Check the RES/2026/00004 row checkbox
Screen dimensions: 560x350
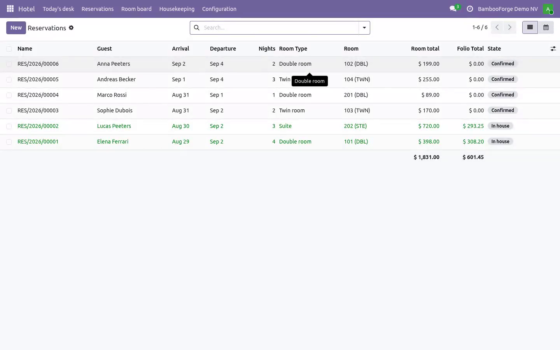(x=9, y=95)
